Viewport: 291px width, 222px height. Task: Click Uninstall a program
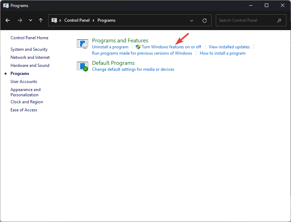(110, 47)
